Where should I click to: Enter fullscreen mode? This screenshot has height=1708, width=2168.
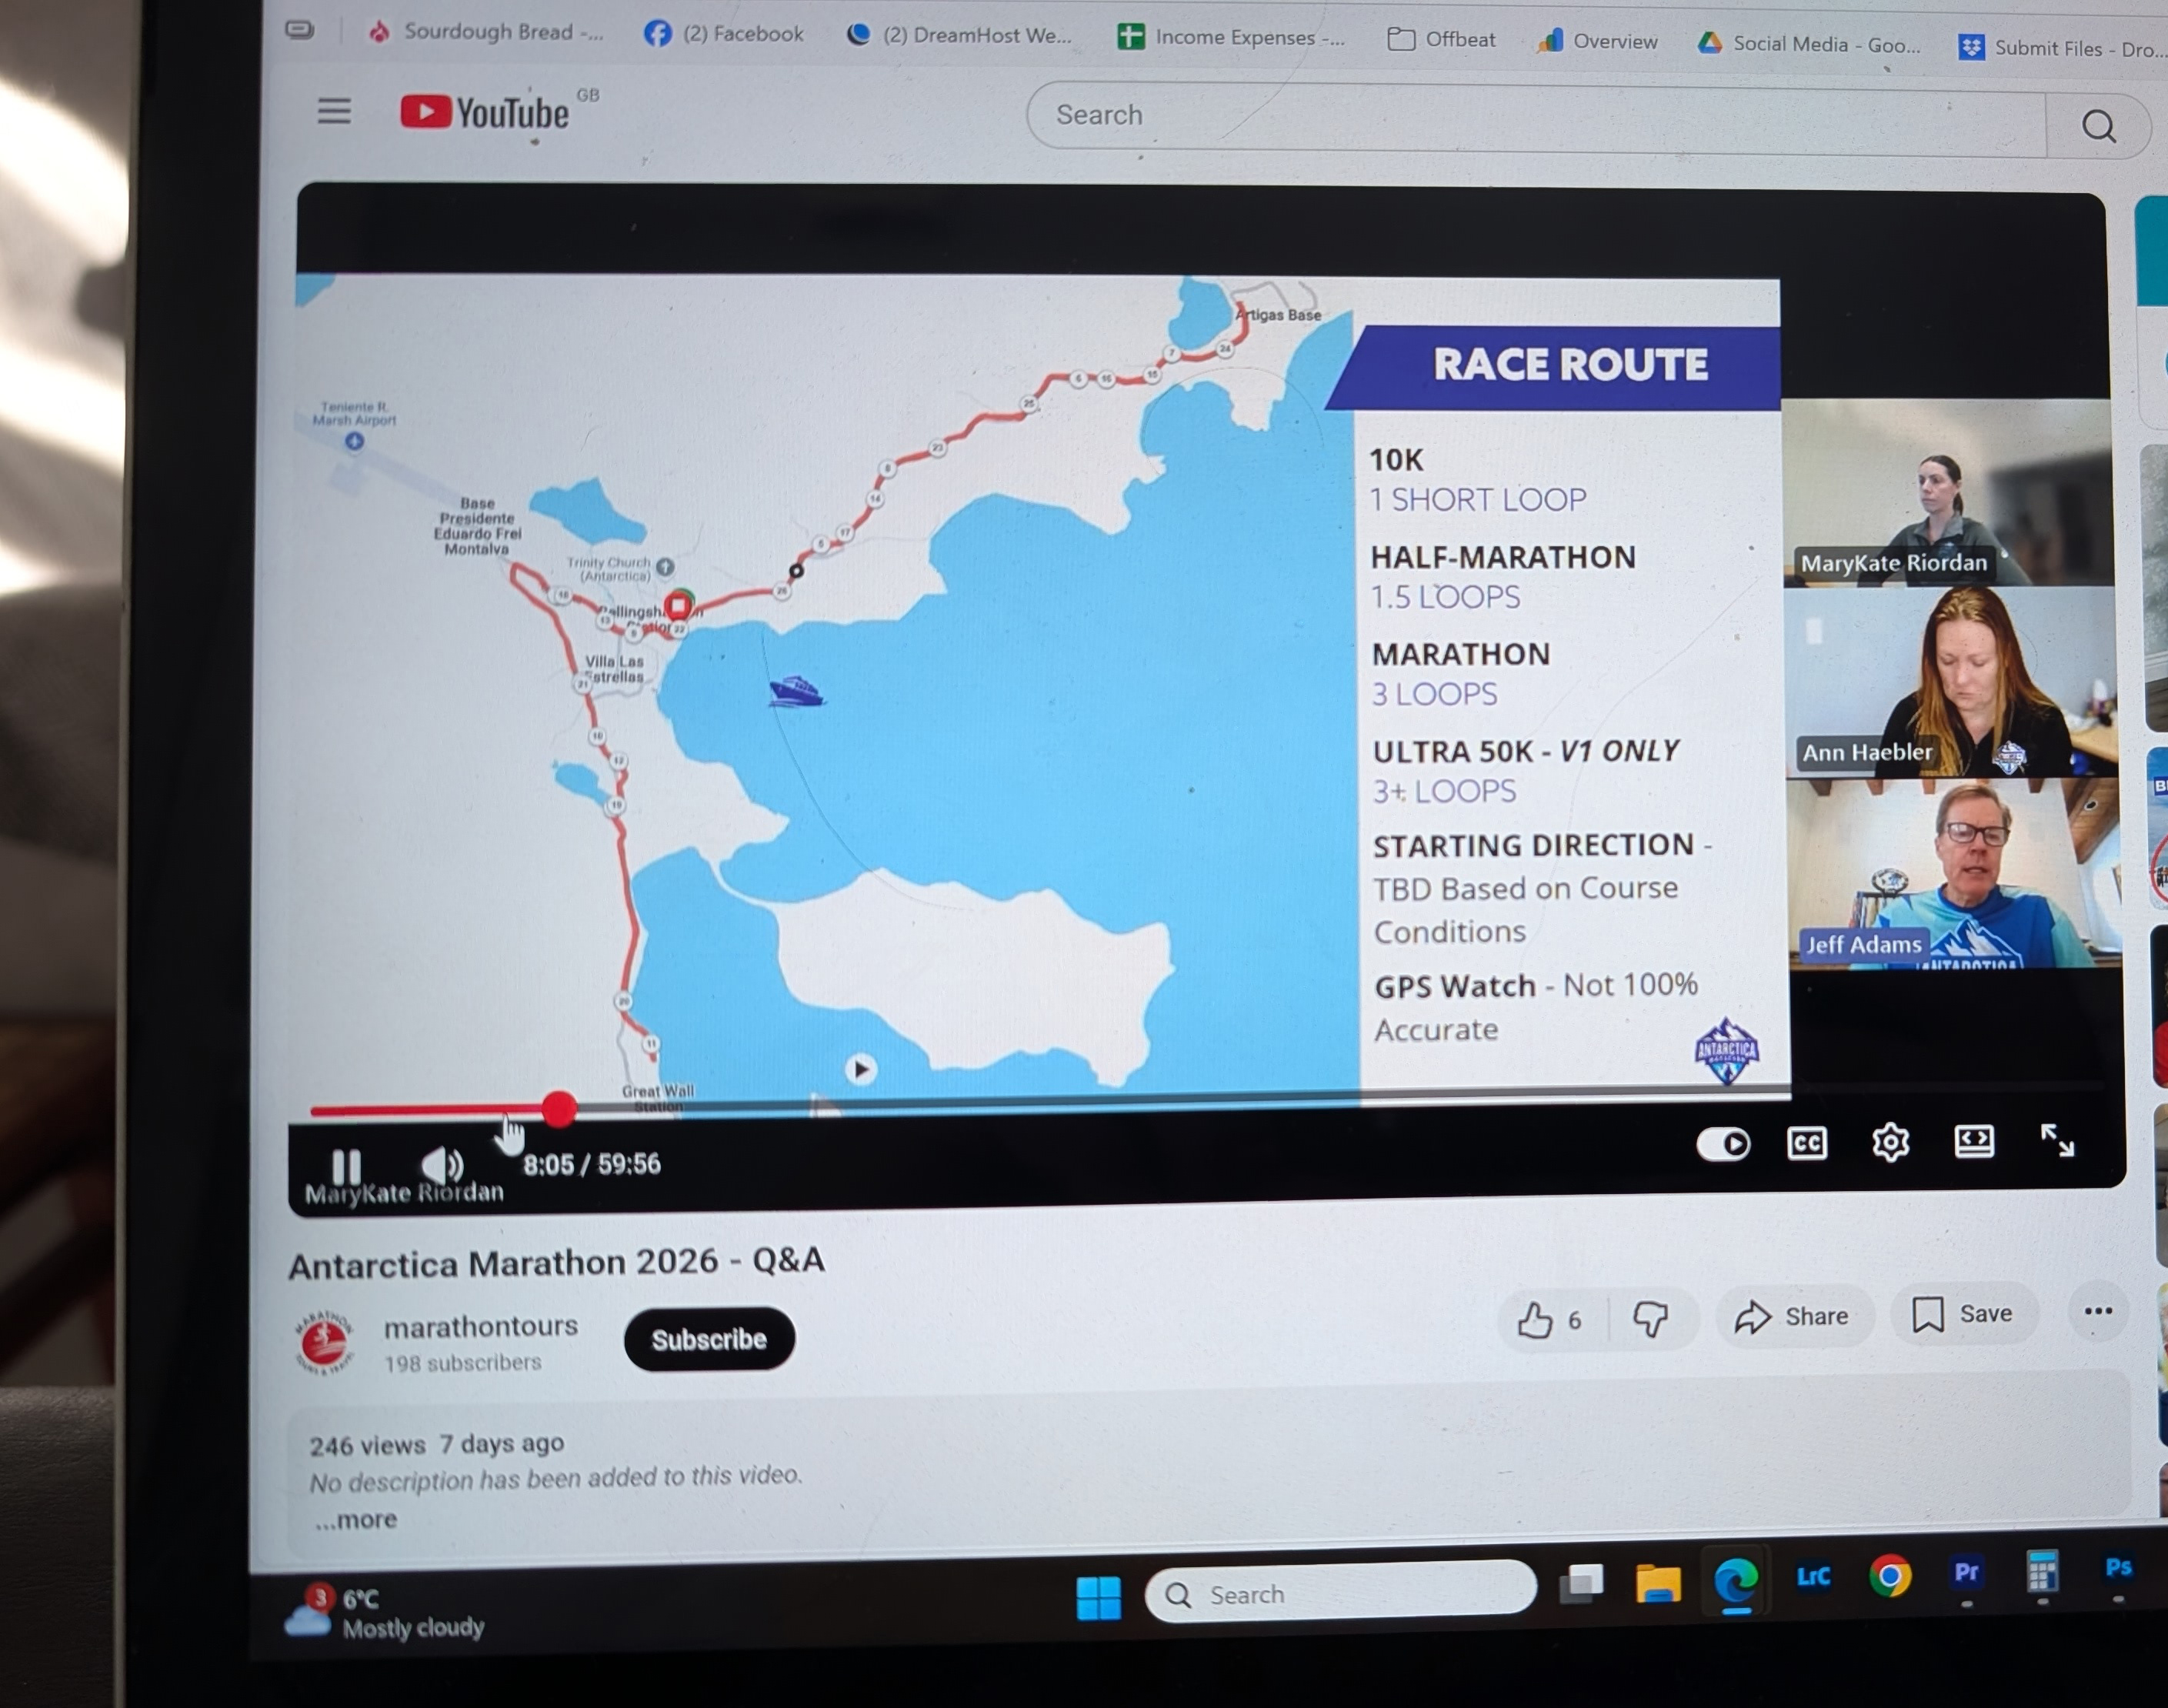click(x=2056, y=1139)
